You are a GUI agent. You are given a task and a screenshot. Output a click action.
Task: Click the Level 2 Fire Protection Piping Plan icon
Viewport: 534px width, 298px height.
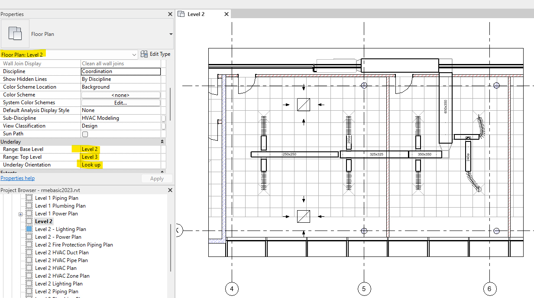pyautogui.click(x=29, y=244)
